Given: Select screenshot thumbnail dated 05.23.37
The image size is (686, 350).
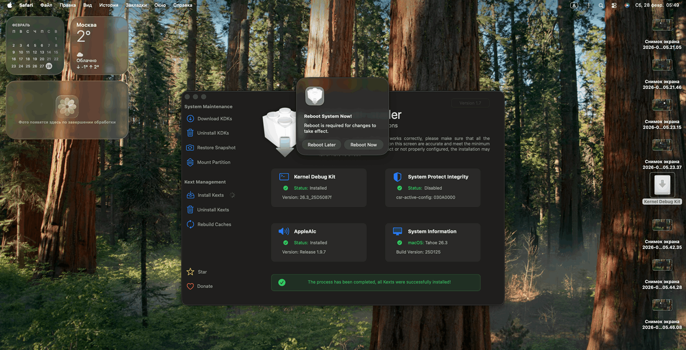Looking at the screenshot, I should pyautogui.click(x=662, y=145).
